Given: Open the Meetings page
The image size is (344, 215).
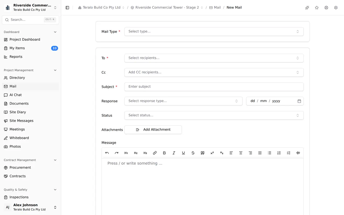Looking at the screenshot, I should [x=30, y=129].
